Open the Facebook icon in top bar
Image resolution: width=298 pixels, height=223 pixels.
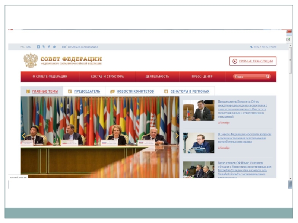click(x=49, y=47)
